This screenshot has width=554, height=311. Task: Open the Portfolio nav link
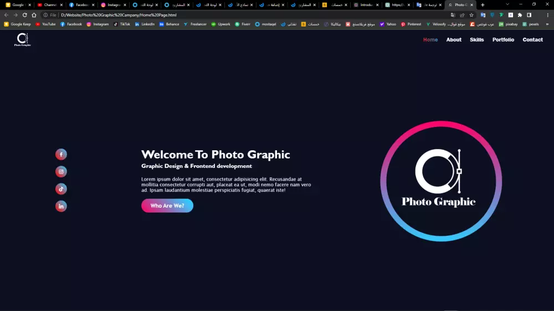(x=503, y=40)
